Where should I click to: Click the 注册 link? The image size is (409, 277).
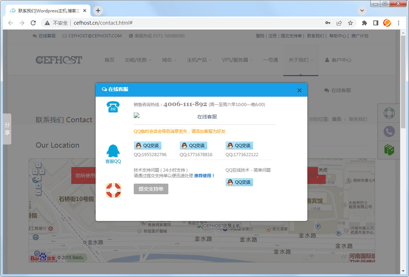(x=272, y=36)
